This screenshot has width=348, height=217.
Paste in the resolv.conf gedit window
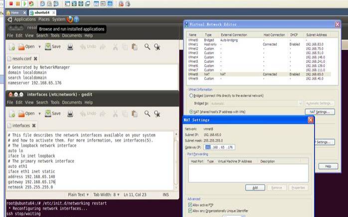coord(135,47)
